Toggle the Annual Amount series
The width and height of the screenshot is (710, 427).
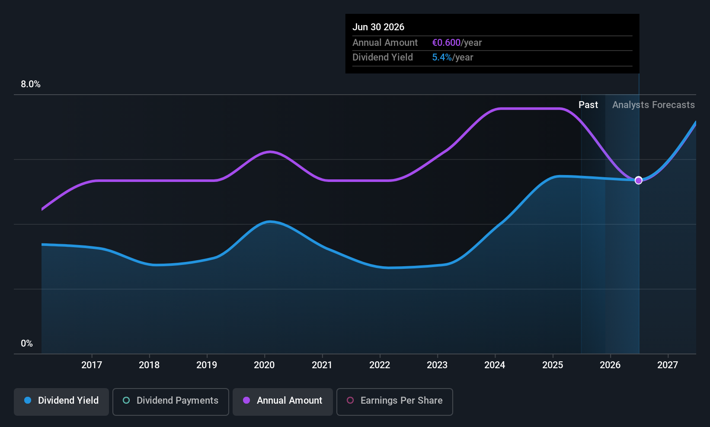[x=283, y=402]
